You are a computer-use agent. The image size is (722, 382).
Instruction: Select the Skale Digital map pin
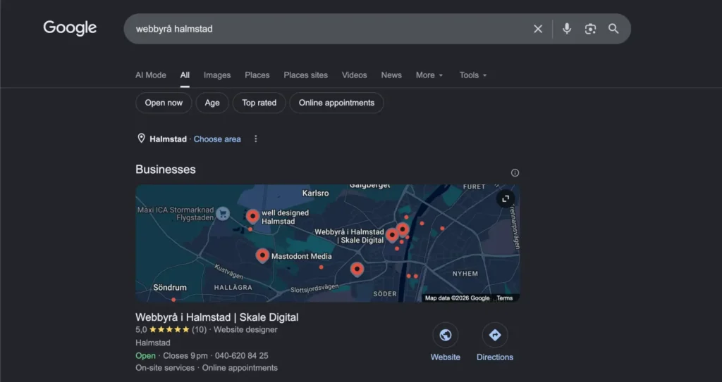click(392, 235)
